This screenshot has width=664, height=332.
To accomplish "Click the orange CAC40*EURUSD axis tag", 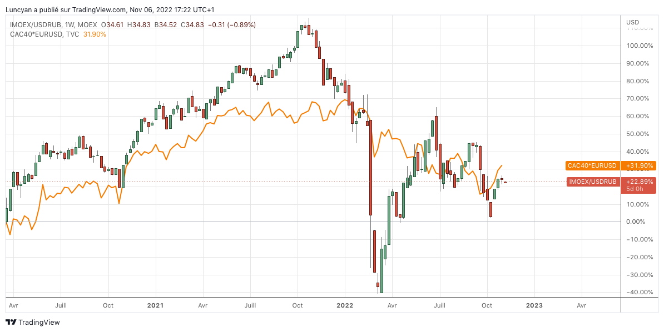I will (x=592, y=165).
